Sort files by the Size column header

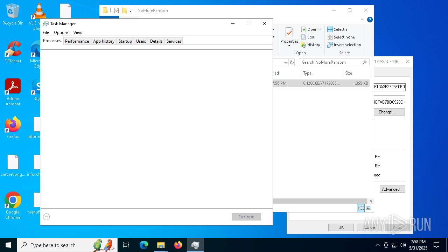coord(357,73)
